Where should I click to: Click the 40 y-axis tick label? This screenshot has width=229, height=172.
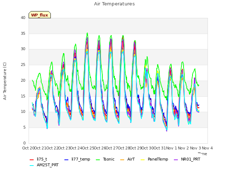click(x=23, y=18)
